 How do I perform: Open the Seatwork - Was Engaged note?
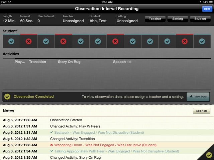click(x=107, y=133)
